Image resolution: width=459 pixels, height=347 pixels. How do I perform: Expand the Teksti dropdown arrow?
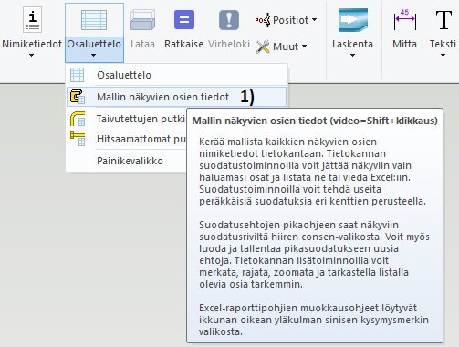pos(443,56)
